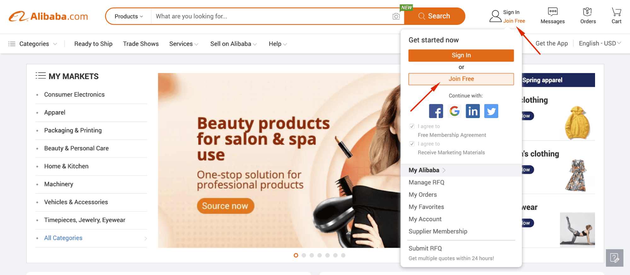
Task: Open yellow hoodie product thumbnail
Action: point(577,123)
